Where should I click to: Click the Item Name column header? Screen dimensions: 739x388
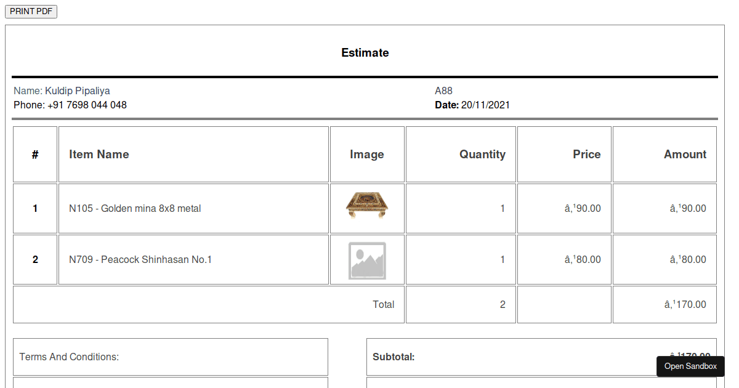coord(99,154)
